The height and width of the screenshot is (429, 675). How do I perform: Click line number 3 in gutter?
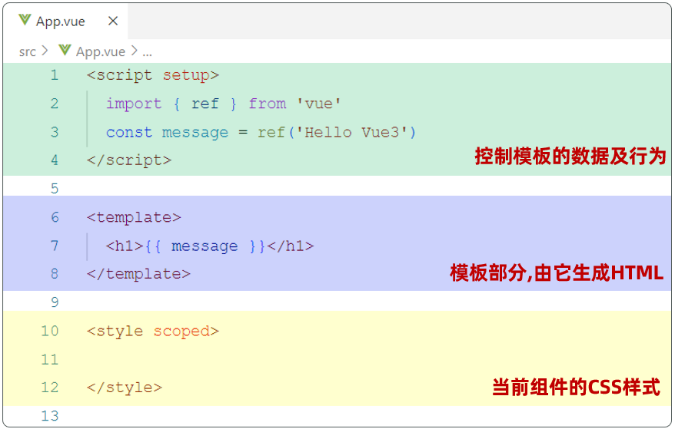click(55, 132)
